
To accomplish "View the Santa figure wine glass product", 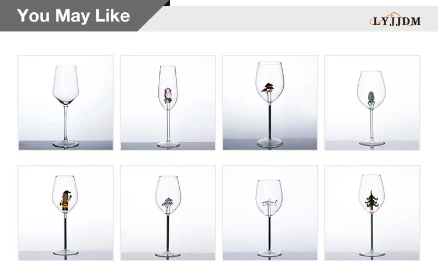I will [x=65, y=213].
